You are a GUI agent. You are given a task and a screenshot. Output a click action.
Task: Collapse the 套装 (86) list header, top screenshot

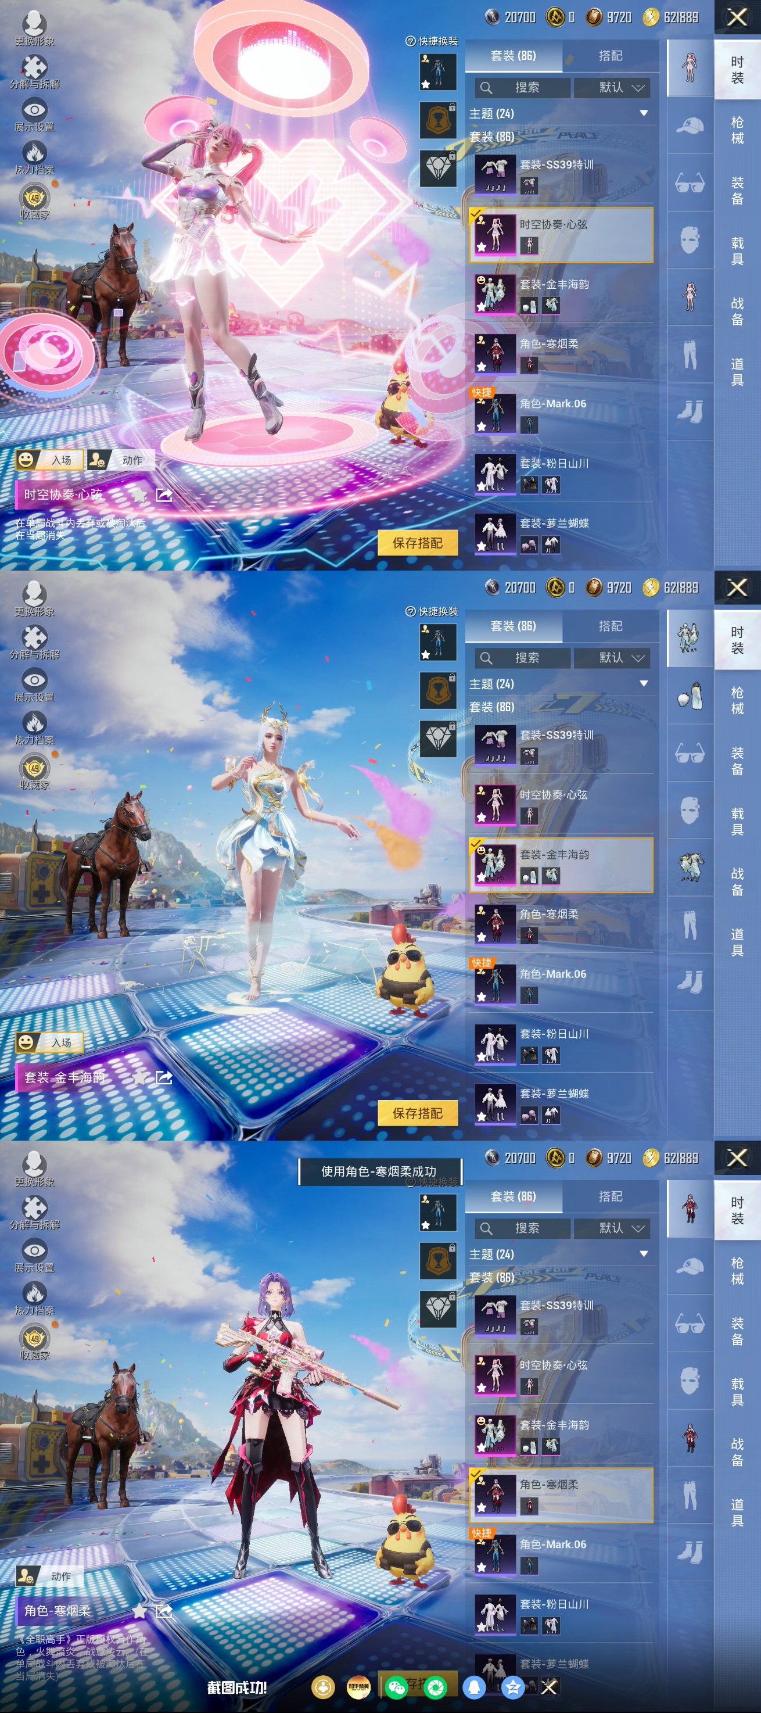(x=493, y=137)
